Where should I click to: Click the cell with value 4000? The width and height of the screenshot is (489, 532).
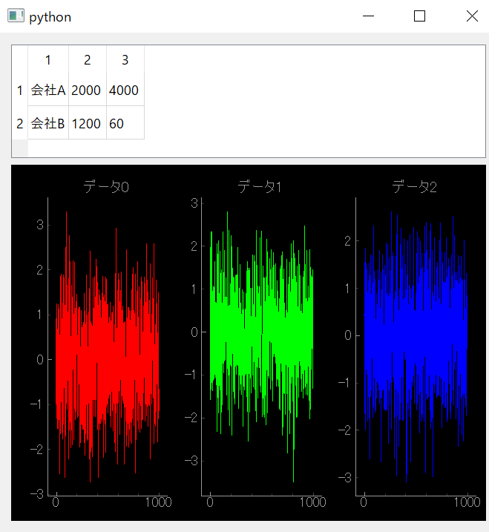coord(125,91)
